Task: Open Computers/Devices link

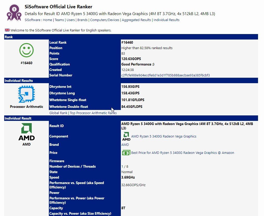Action: click(x=104, y=20)
